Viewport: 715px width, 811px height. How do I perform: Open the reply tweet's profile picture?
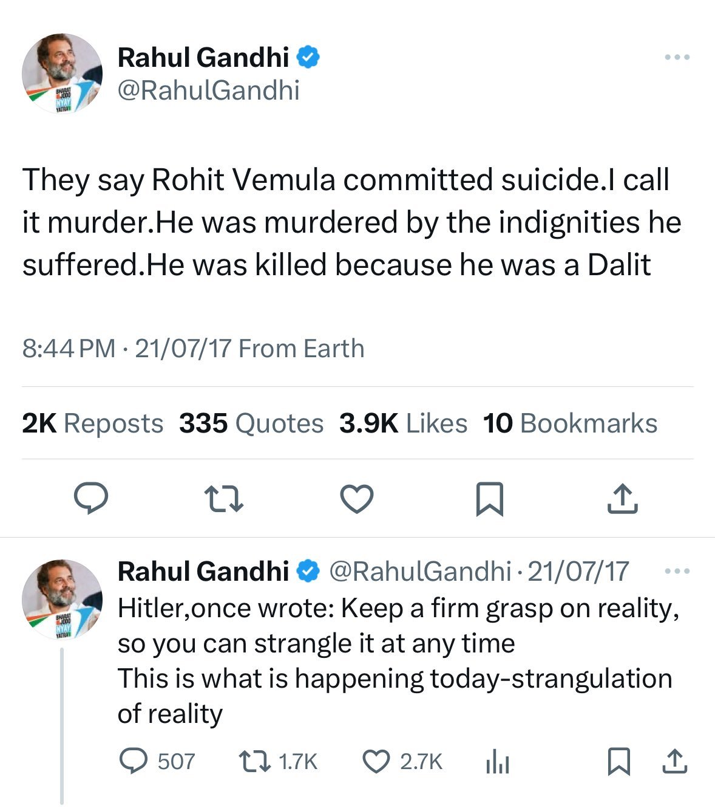(62, 600)
